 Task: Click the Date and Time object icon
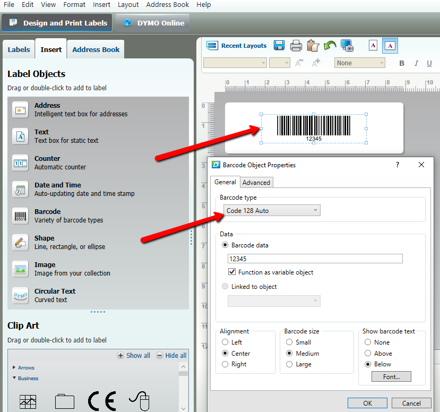(20, 190)
